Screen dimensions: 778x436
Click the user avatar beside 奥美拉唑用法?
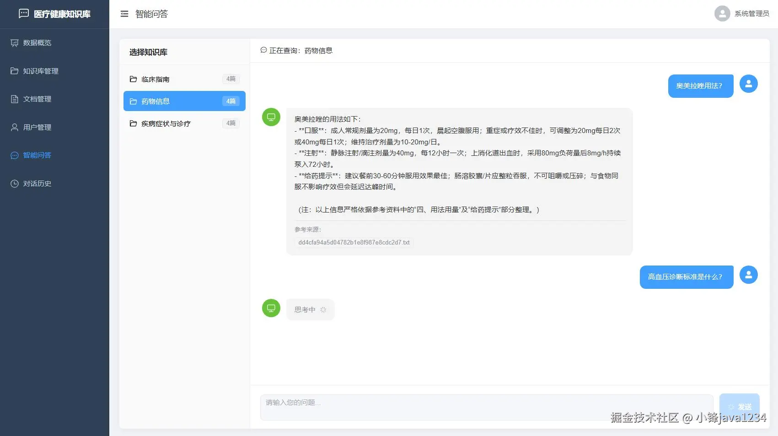tap(749, 84)
